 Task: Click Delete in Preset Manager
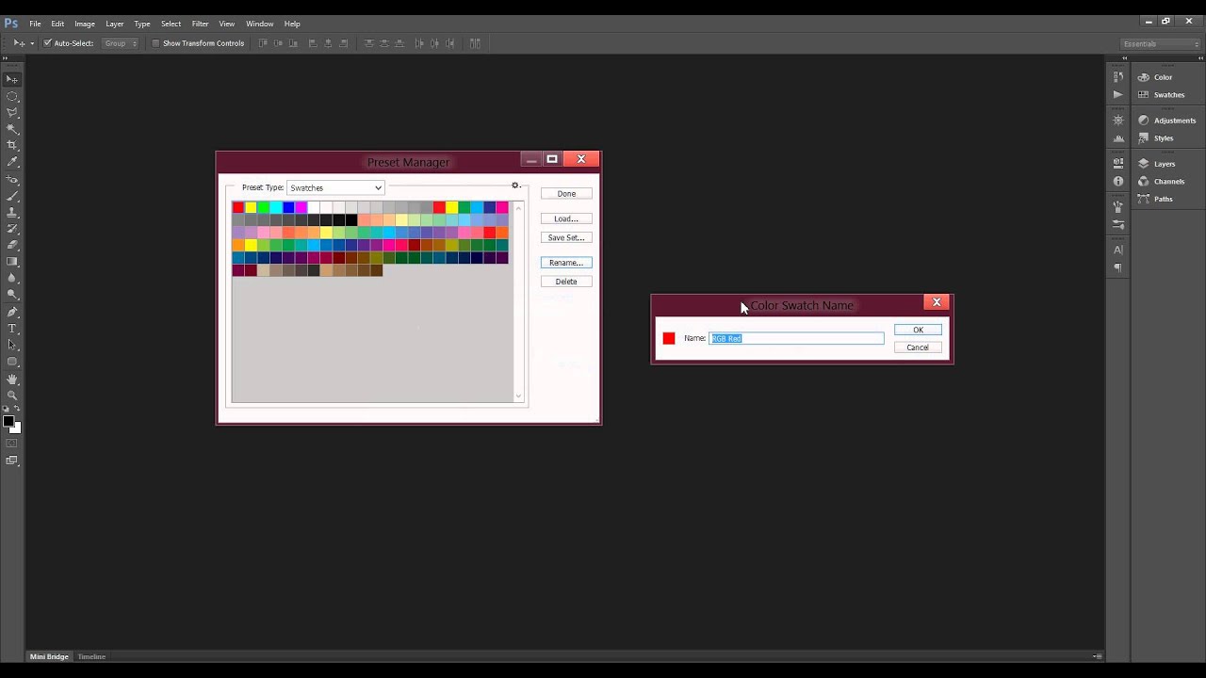pos(566,282)
